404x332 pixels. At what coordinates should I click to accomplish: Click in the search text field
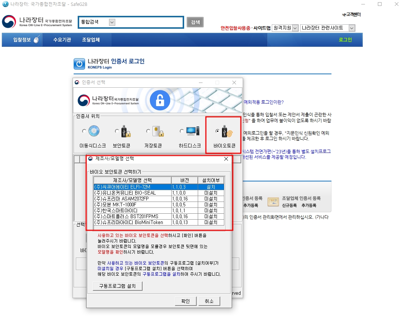[x=149, y=22]
